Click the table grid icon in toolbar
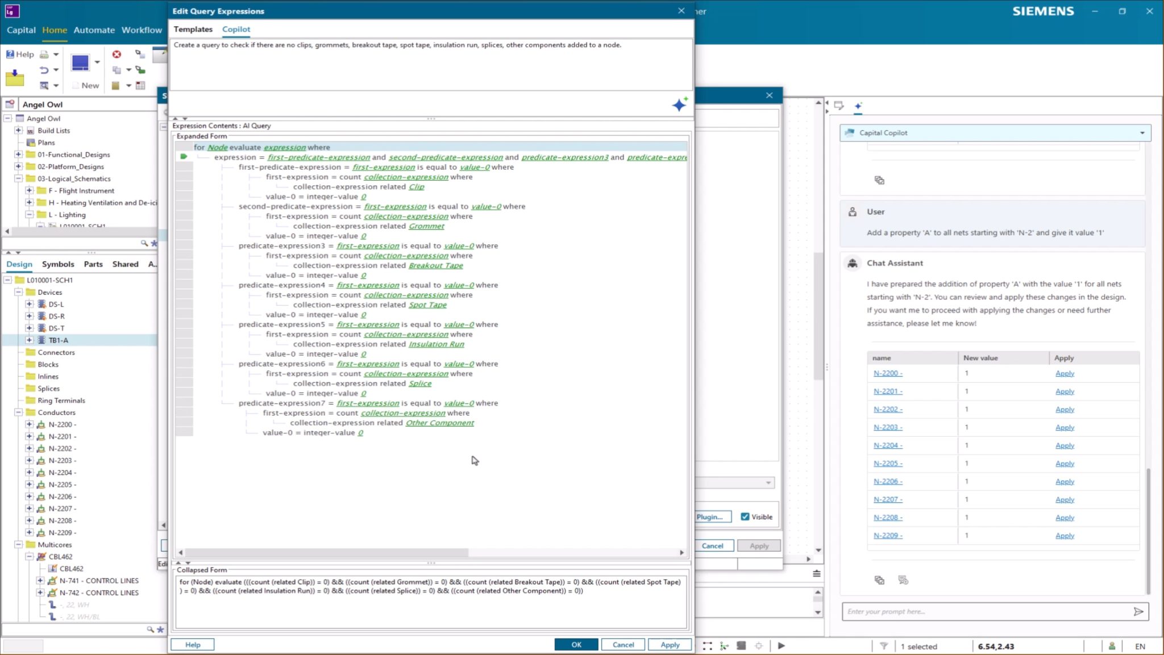Screen dimensions: 1164x655 pyautogui.click(x=140, y=85)
